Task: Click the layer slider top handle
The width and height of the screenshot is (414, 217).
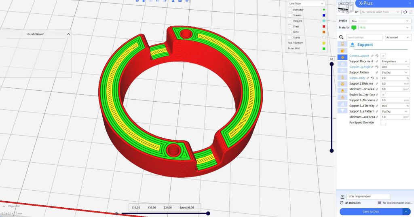Action: coord(332,64)
